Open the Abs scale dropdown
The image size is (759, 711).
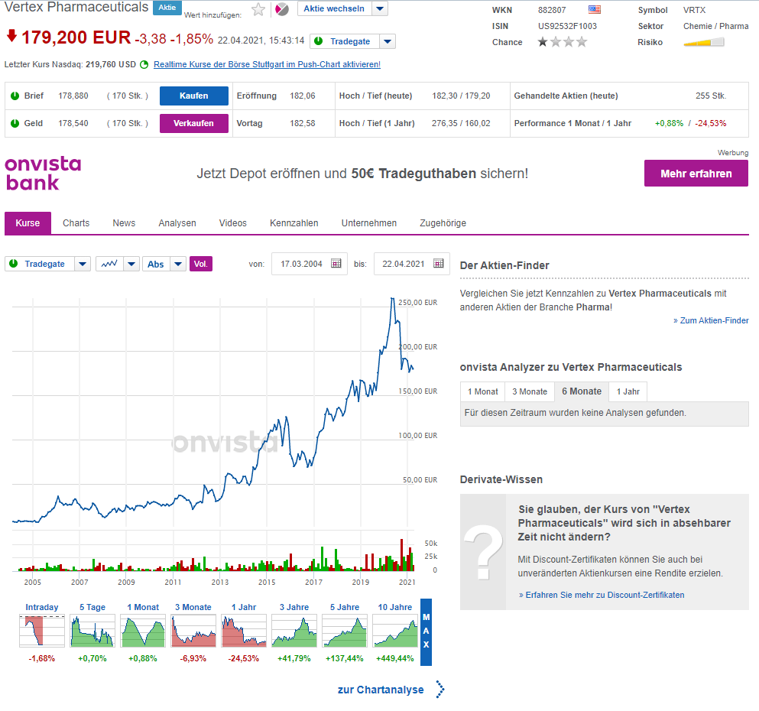pos(178,264)
